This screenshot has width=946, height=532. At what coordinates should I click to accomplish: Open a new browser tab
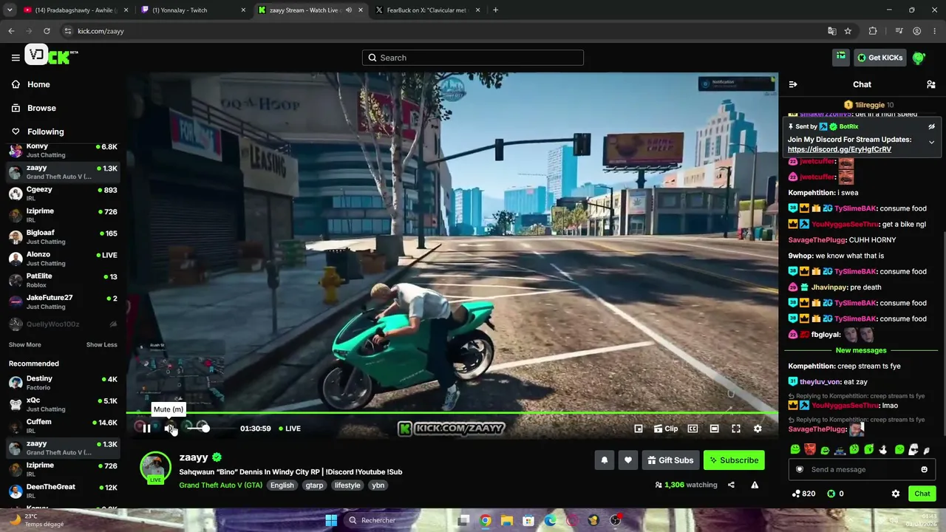(495, 10)
